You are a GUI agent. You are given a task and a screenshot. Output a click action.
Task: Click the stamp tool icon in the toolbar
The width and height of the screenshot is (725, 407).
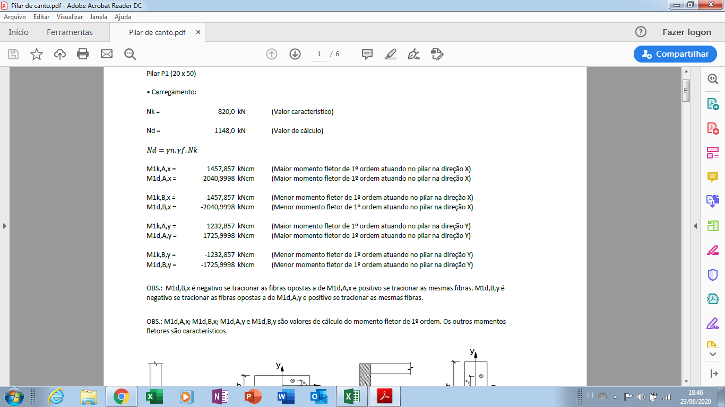(437, 54)
